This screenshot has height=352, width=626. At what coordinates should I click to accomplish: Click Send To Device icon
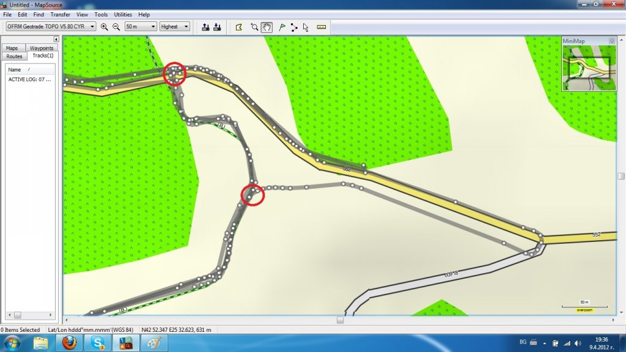click(x=205, y=27)
